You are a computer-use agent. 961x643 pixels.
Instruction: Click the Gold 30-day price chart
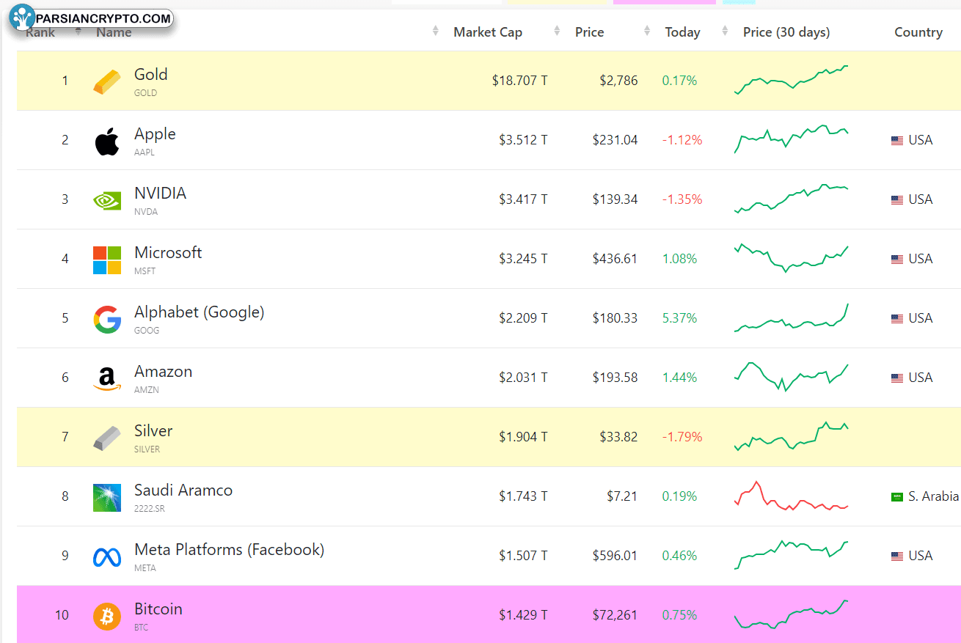tap(791, 80)
